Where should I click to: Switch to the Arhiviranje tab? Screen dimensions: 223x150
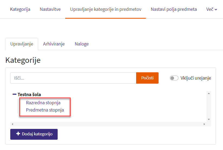pyautogui.click(x=54, y=44)
